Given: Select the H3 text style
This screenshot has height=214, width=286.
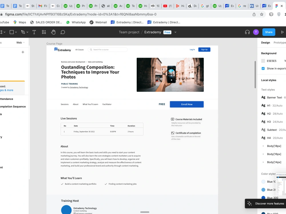Looking at the screenshot, I should click(x=272, y=122).
